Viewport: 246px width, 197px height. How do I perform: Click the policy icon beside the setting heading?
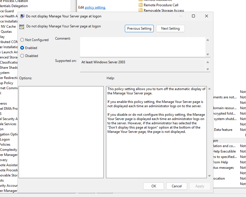pos(22,27)
